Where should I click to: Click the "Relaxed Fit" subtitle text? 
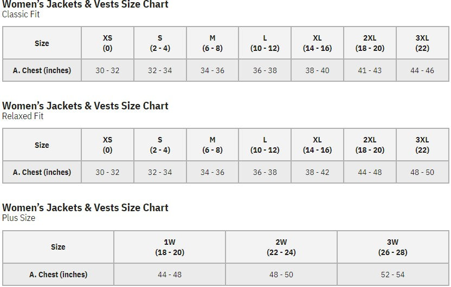[x=23, y=116]
